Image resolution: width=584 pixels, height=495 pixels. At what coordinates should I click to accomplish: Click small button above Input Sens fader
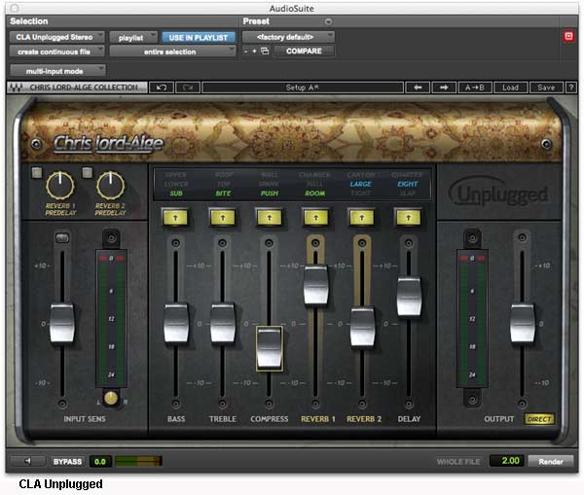coord(62,237)
